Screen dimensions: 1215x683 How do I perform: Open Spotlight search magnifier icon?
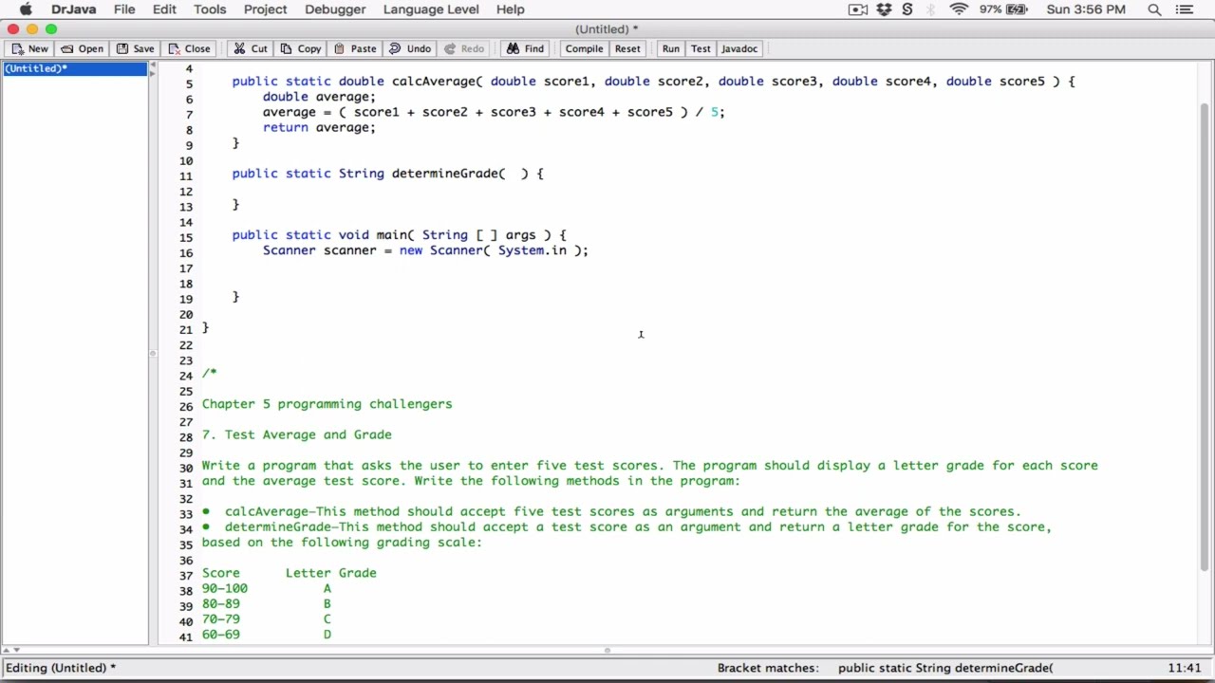click(x=1154, y=9)
